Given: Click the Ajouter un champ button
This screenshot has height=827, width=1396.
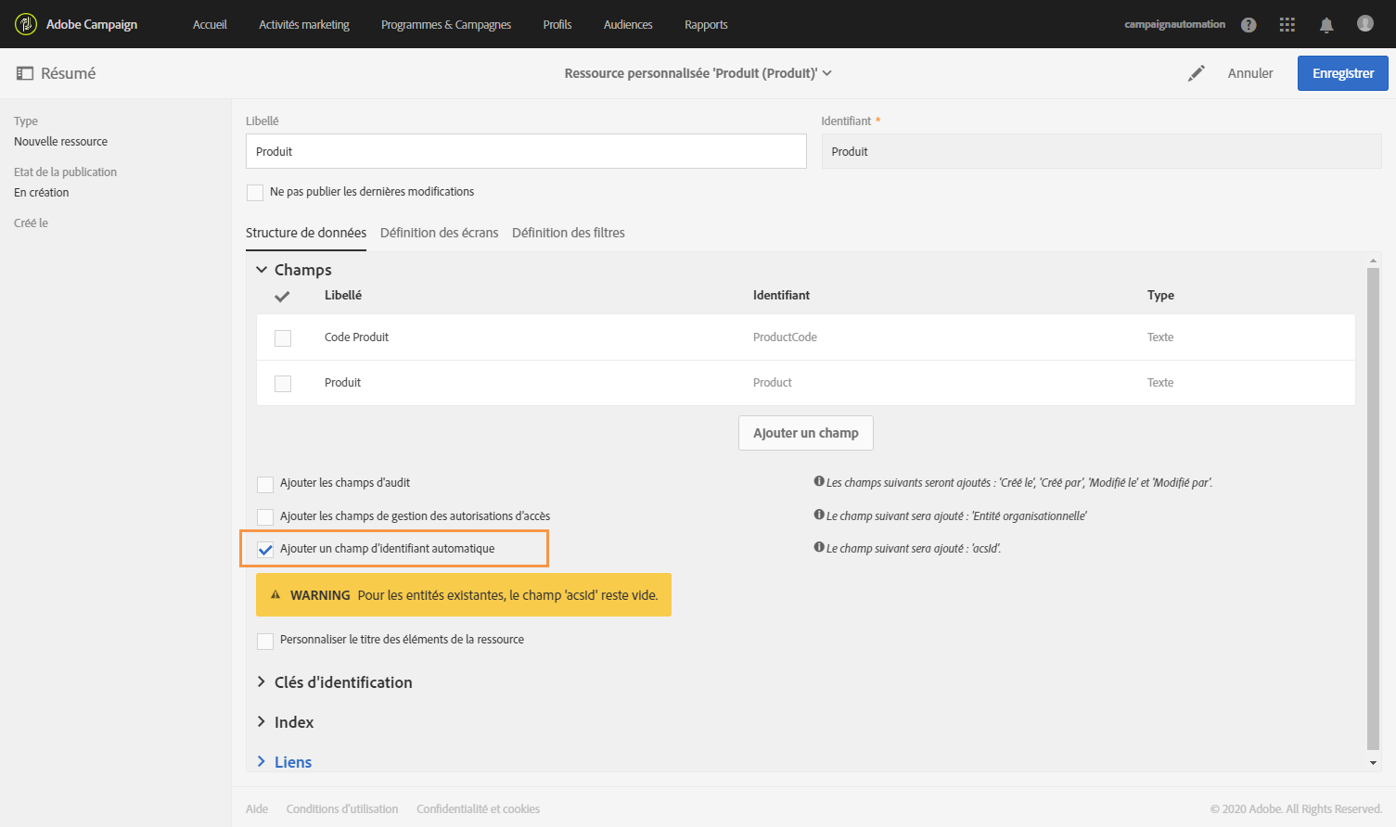Looking at the screenshot, I should click(x=805, y=433).
